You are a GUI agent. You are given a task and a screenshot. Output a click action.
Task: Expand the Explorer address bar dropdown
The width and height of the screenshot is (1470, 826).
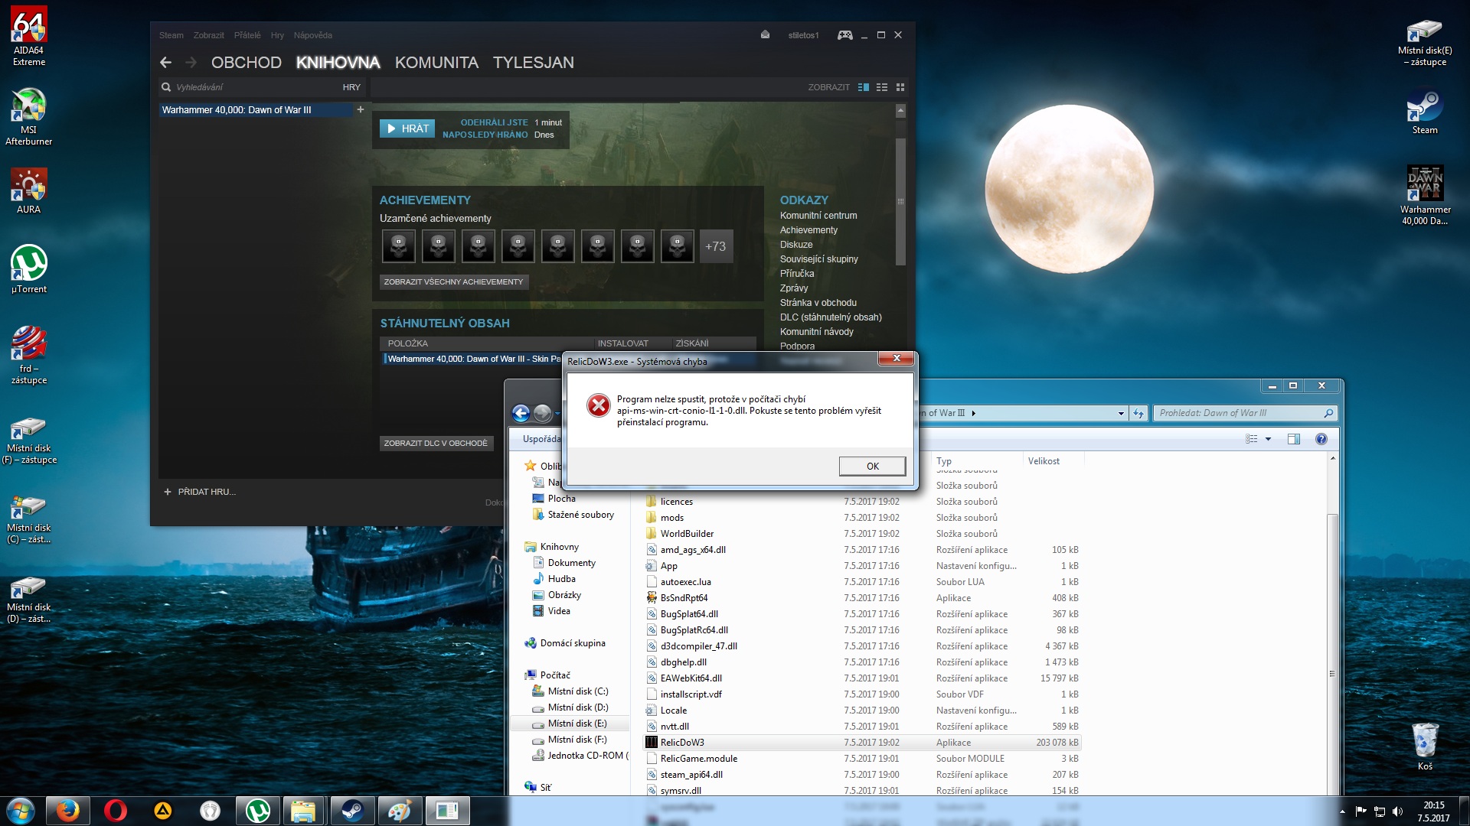coord(1121,414)
